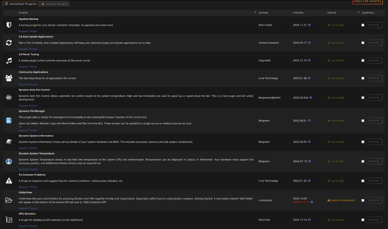Click Remove button for Appdata Backup
This screenshot has height=229, width=388.
pyautogui.click(x=374, y=25)
